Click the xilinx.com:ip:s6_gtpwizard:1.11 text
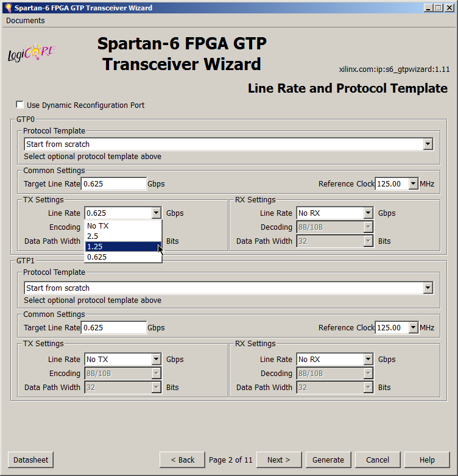Screen dimensions: 458x476 click(394, 69)
